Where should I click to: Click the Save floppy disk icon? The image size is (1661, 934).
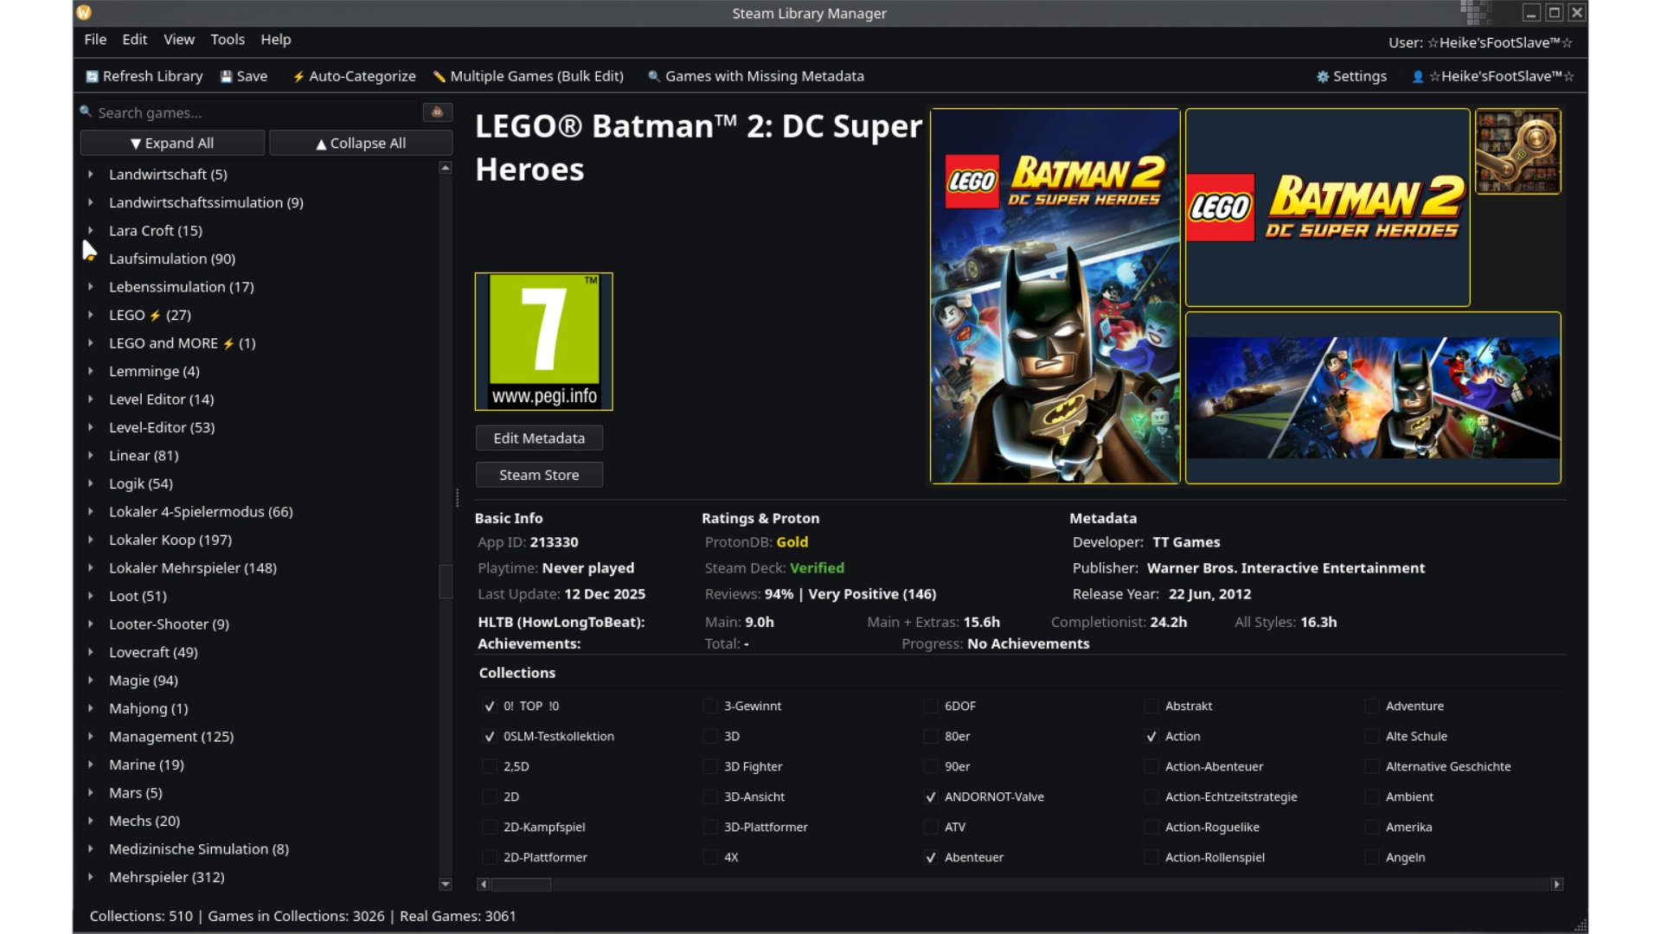[227, 76]
